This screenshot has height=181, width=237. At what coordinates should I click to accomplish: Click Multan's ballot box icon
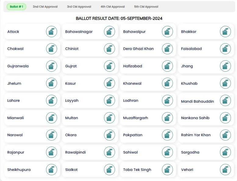tap(110, 118)
